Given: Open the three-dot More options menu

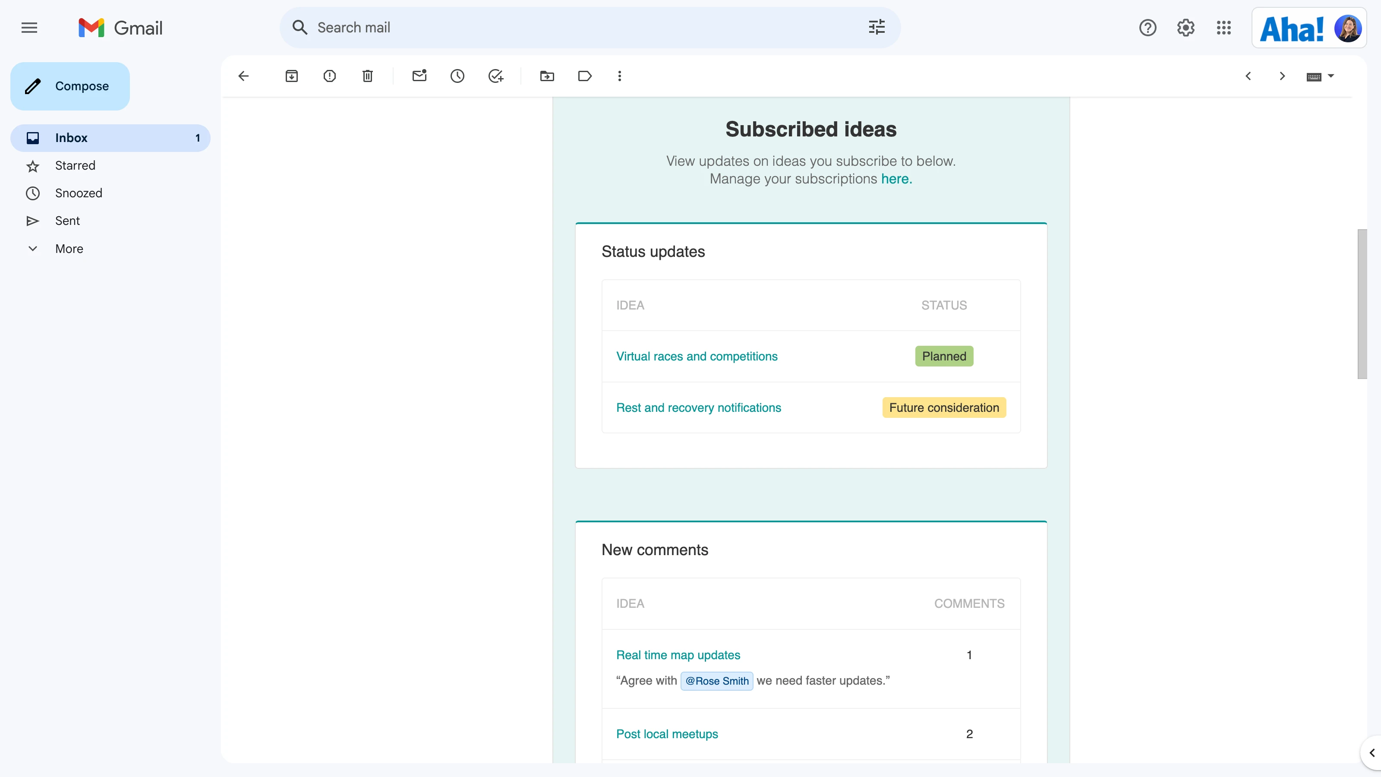Looking at the screenshot, I should point(619,76).
